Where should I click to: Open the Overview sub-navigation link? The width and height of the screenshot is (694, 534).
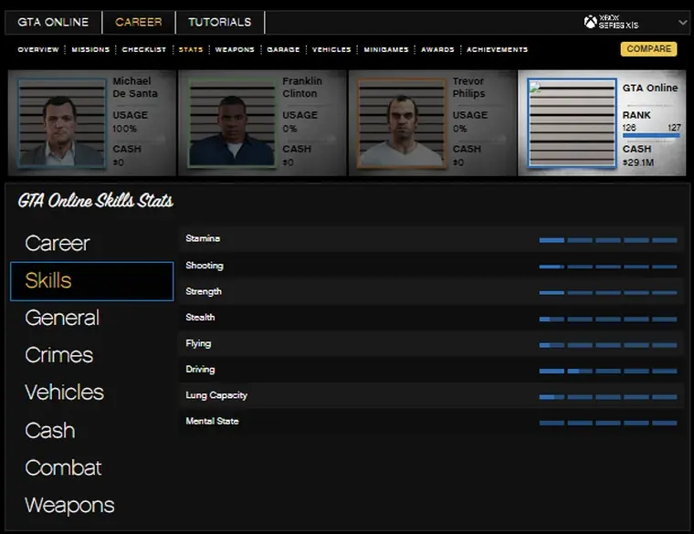pos(38,49)
